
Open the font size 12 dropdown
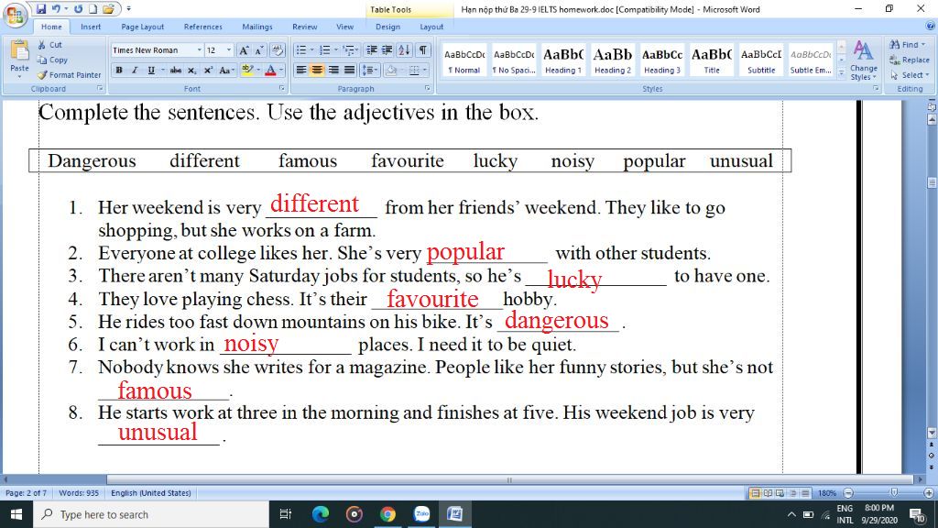[x=228, y=50]
